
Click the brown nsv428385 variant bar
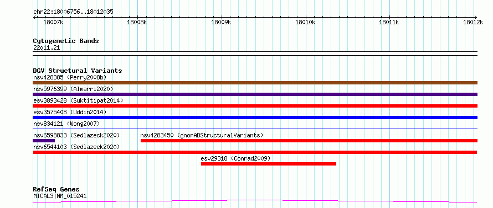(255, 83)
